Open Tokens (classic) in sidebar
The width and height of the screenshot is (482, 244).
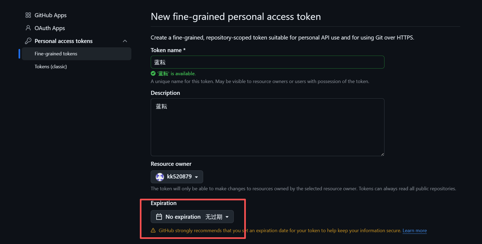51,67
